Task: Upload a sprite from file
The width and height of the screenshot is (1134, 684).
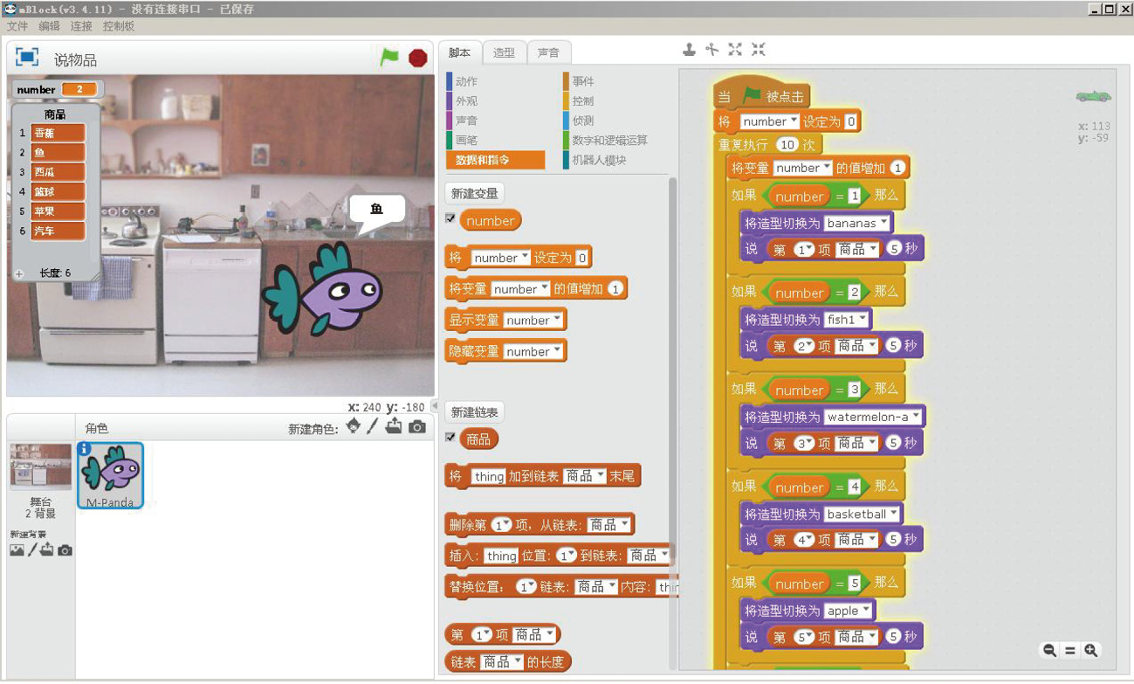Action: click(x=394, y=426)
